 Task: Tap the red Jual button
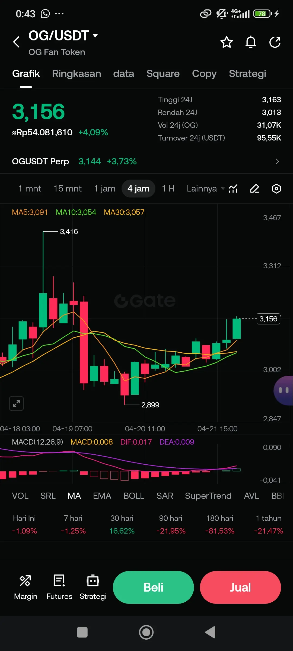pyautogui.click(x=240, y=587)
